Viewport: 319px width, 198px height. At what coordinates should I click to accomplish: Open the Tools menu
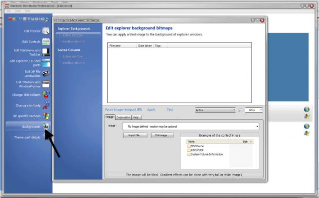click(x=18, y=11)
